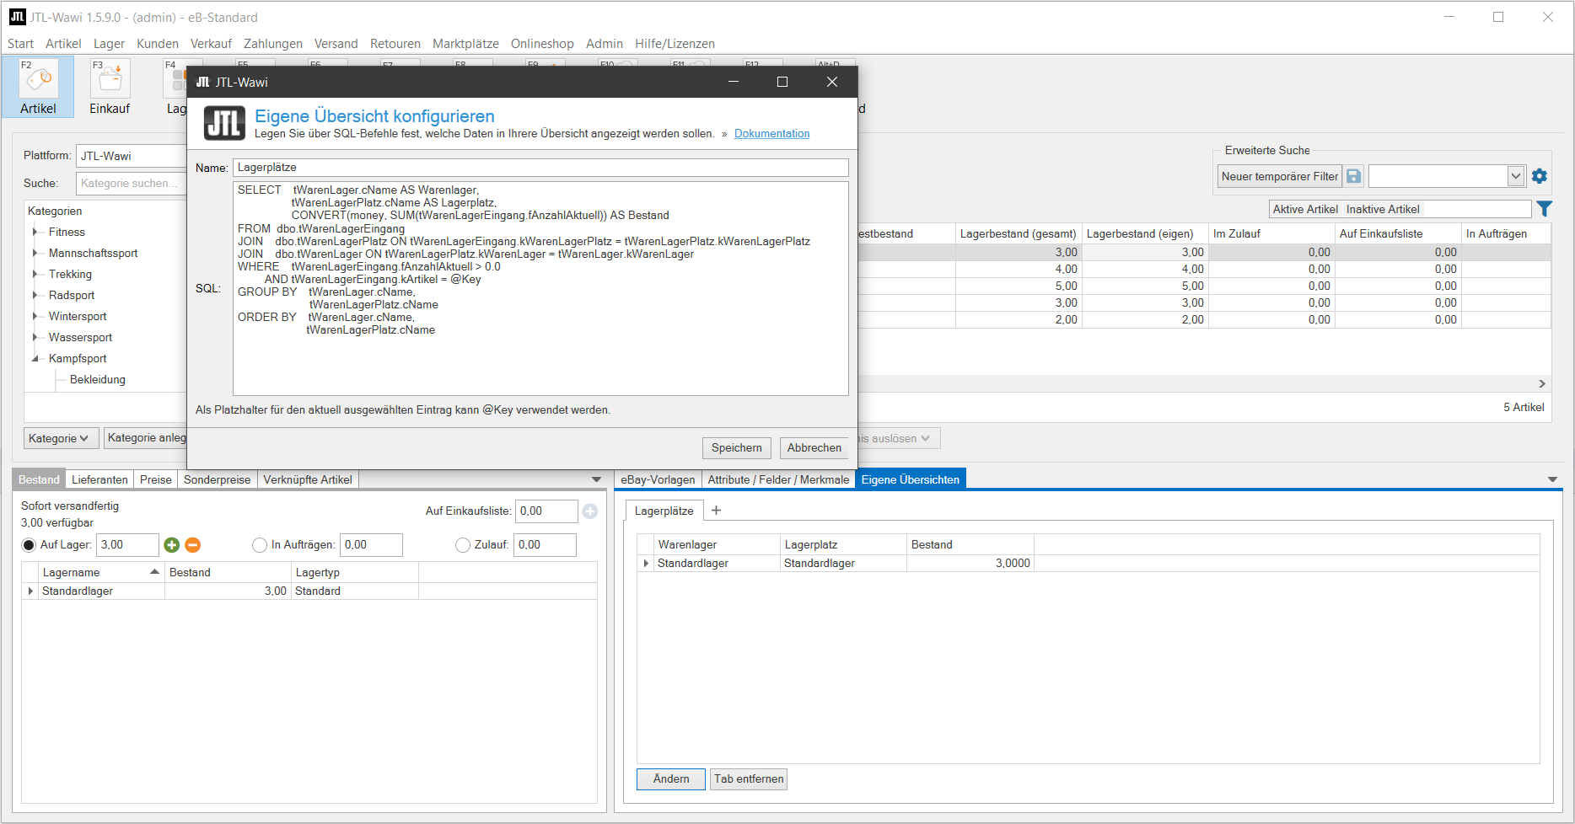
Task: Minimize the JTL-Wawi dialog
Action: (x=734, y=82)
